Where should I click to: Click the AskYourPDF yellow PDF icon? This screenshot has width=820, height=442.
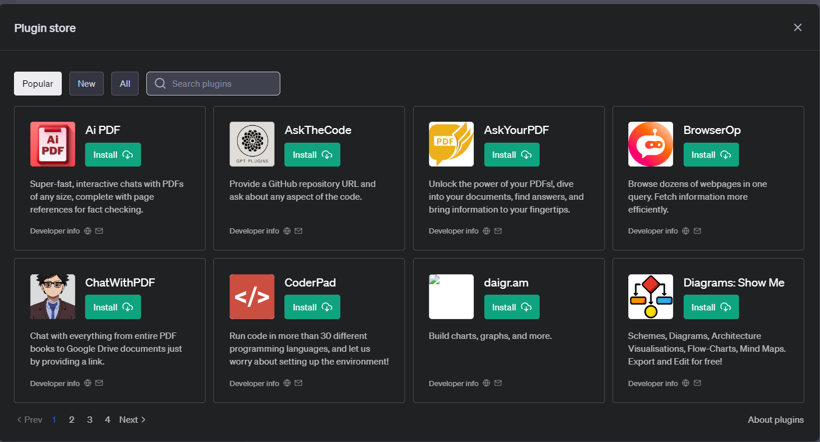(x=451, y=144)
